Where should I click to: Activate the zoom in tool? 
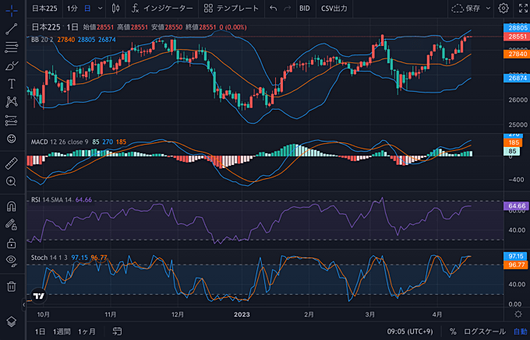point(12,181)
